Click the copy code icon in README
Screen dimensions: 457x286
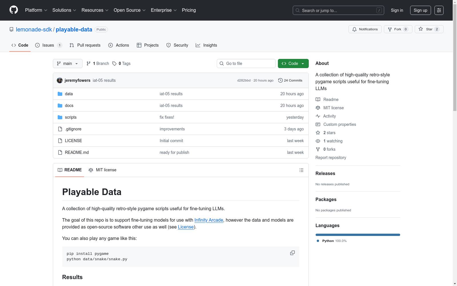click(292, 253)
